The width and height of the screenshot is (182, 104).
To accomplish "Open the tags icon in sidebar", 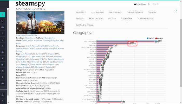I will pos(3,65).
